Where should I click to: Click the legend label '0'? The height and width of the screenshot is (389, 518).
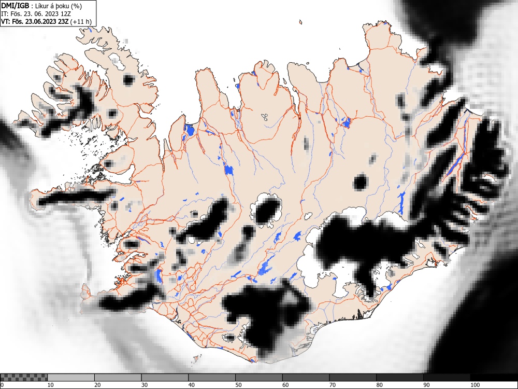2,385
